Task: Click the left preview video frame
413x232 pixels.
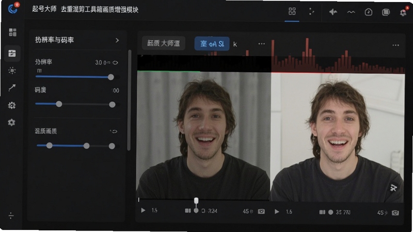Action: coord(204,136)
